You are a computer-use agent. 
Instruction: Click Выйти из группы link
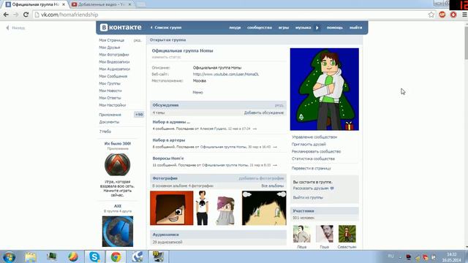(x=308, y=197)
